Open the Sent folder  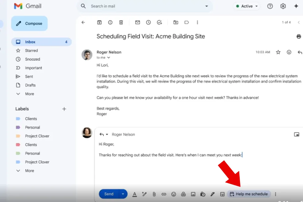29,77
